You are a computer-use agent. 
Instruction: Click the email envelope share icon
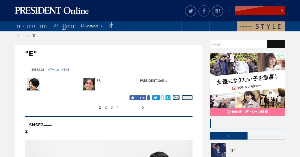click(176, 97)
